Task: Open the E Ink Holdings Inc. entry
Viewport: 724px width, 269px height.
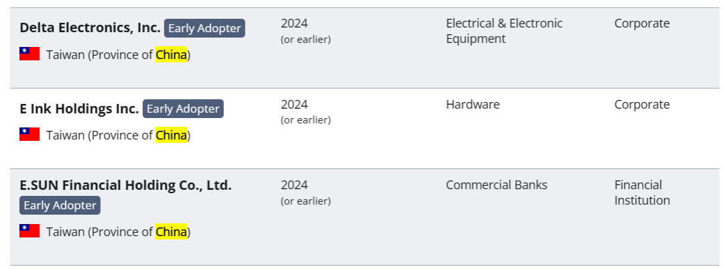Action: (x=79, y=109)
